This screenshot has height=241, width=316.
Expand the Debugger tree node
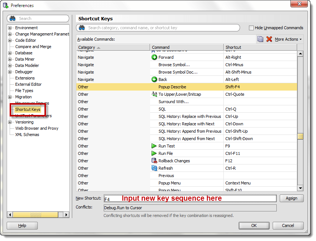coord(10,72)
